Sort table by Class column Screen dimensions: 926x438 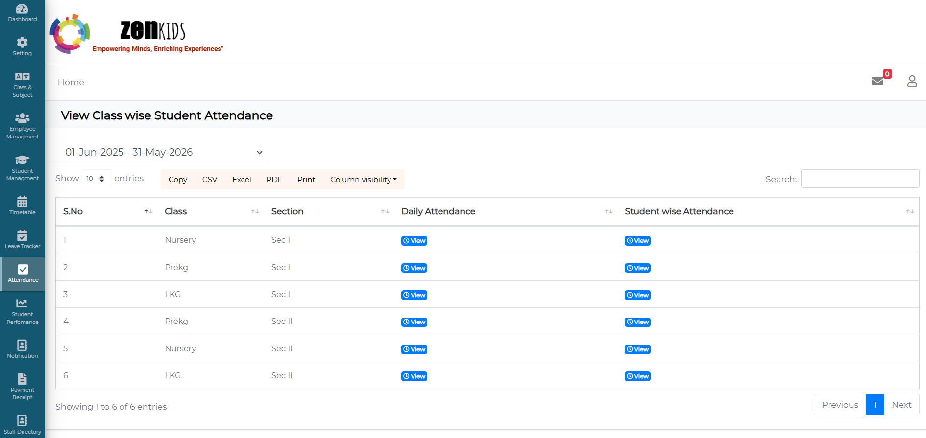click(211, 211)
